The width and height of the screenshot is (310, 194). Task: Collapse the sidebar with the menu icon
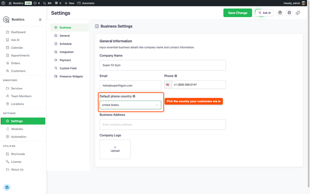coord(40,20)
